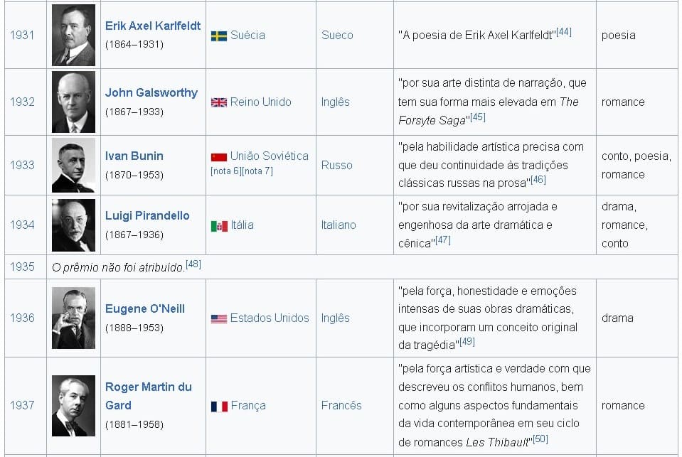Image resolution: width=682 pixels, height=457 pixels.
Task: Click the Italy flag icon
Action: 218,226
